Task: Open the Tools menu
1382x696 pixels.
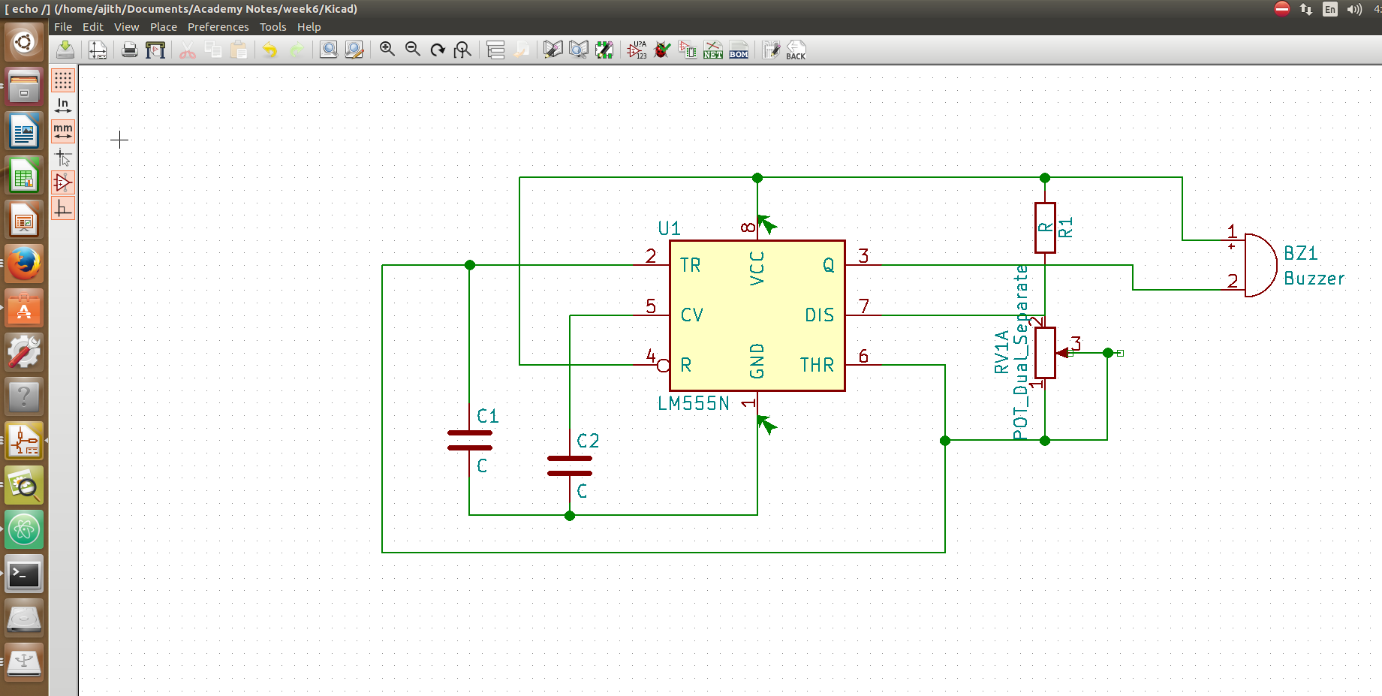Action: (273, 27)
